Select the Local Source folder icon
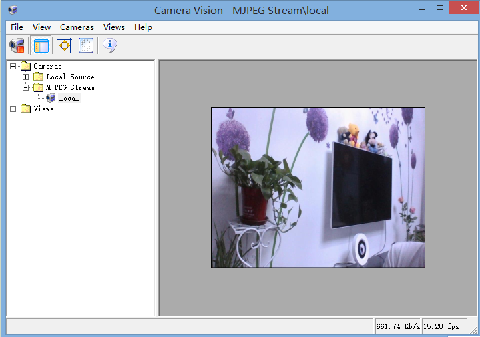Viewport: 480px width, 337px height. [x=38, y=77]
